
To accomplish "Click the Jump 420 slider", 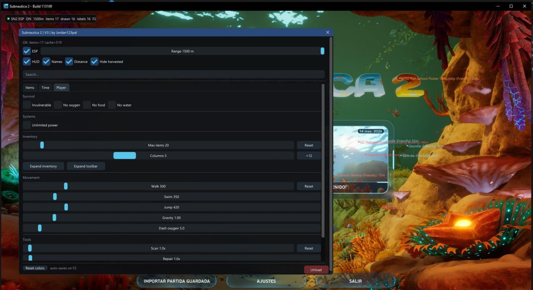I will [172, 207].
